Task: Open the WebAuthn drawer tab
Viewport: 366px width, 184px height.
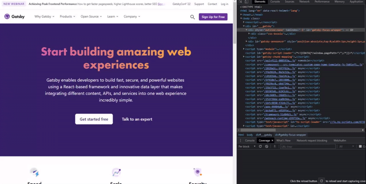Action: [340, 140]
